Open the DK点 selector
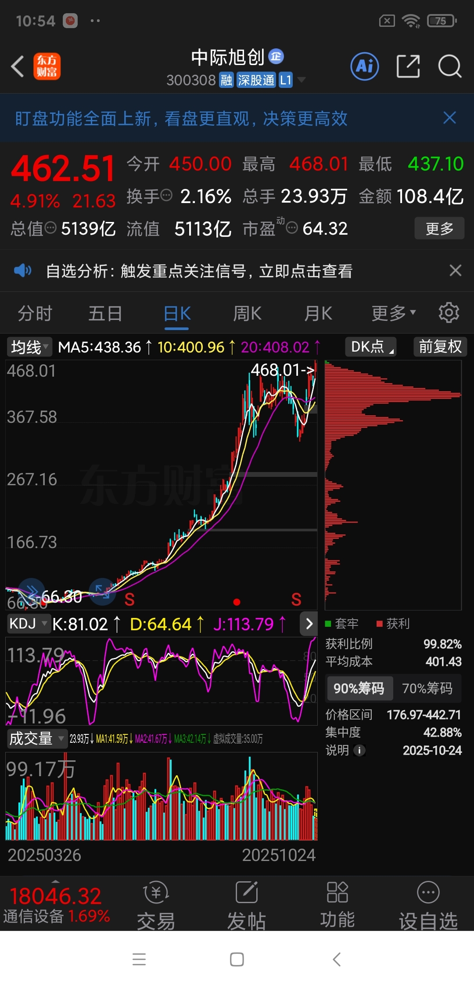 (371, 347)
